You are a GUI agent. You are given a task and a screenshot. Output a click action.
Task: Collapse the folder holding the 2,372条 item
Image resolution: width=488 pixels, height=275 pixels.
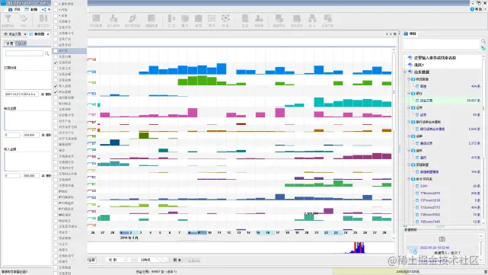point(409,136)
